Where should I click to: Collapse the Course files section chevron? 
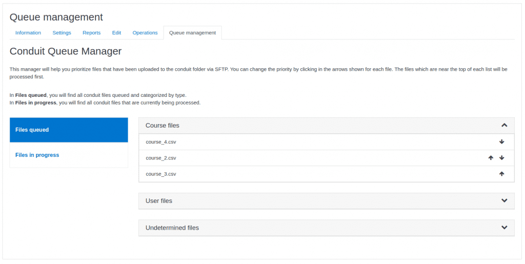pyautogui.click(x=504, y=125)
